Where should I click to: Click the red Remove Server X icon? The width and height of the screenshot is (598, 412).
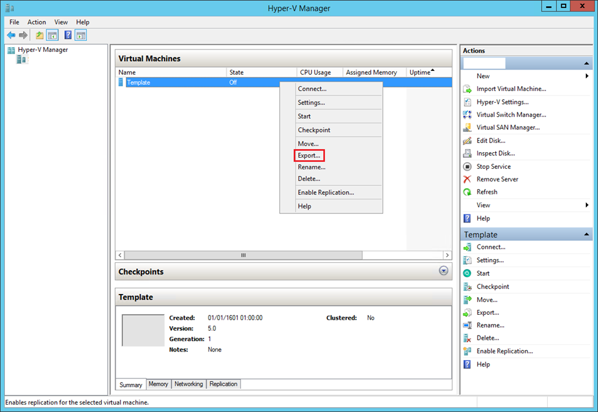point(467,179)
